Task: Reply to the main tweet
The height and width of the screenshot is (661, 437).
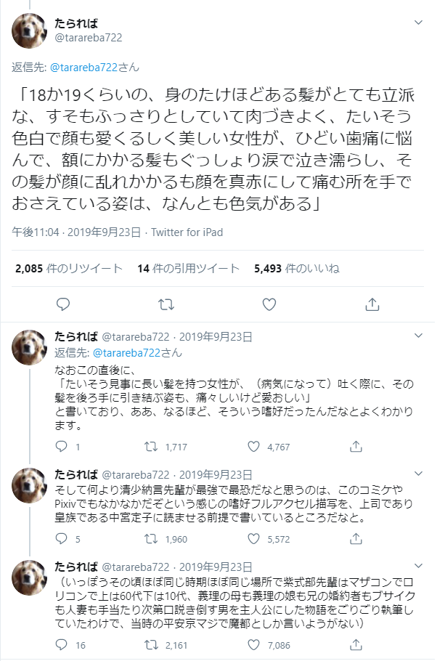Action: coord(62,303)
